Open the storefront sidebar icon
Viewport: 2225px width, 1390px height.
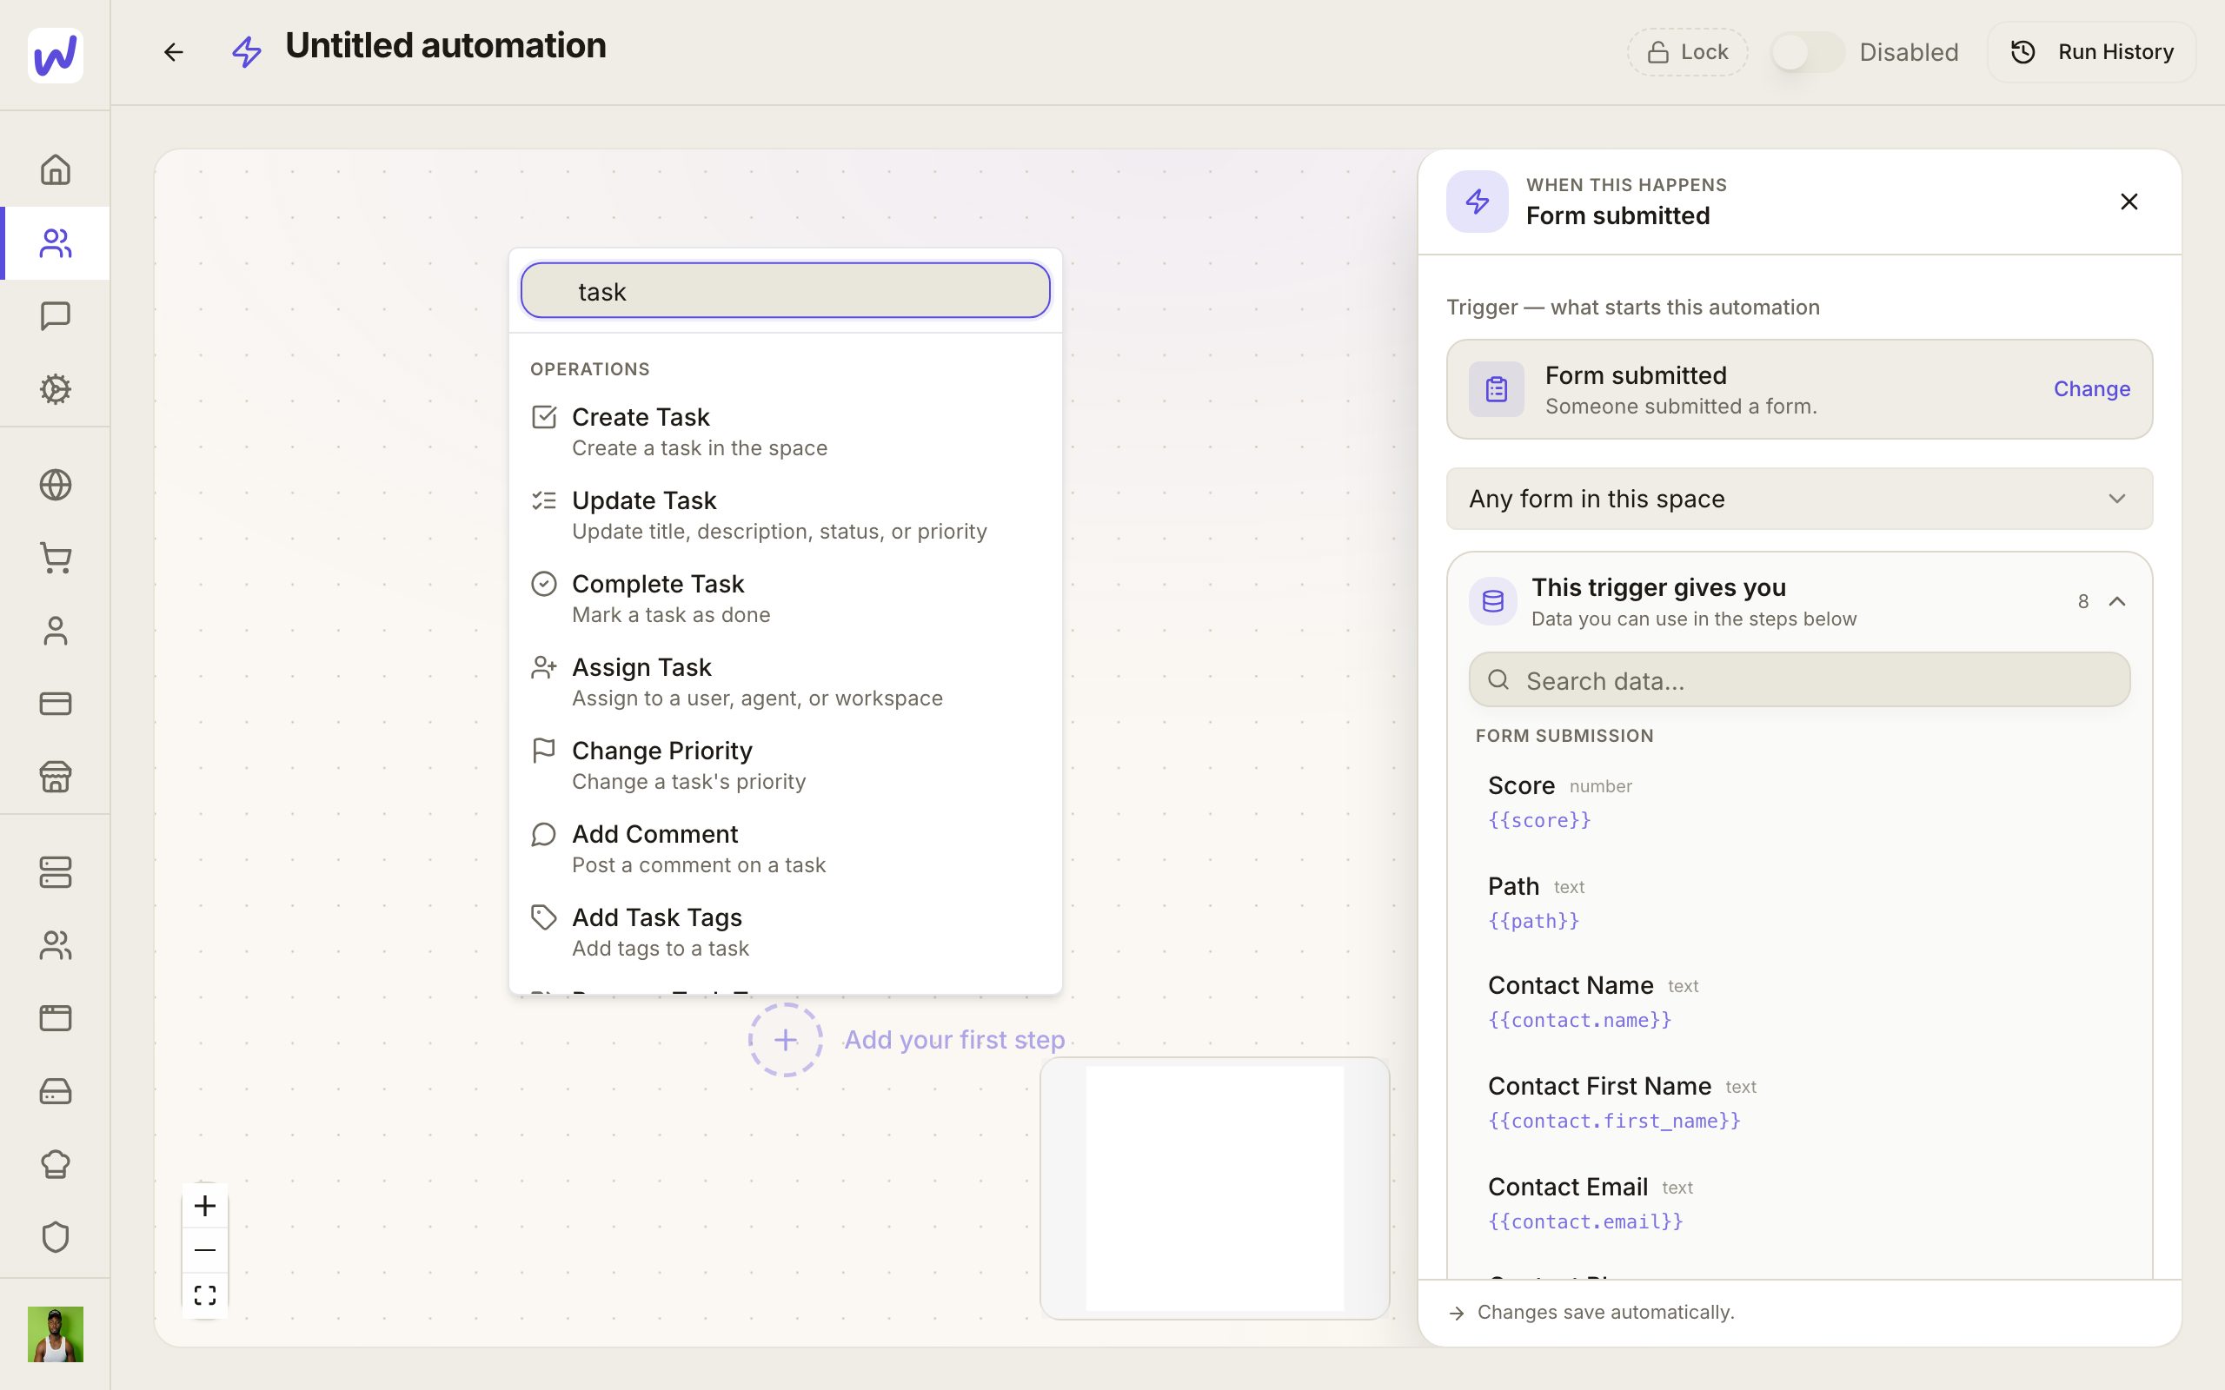click(55, 777)
